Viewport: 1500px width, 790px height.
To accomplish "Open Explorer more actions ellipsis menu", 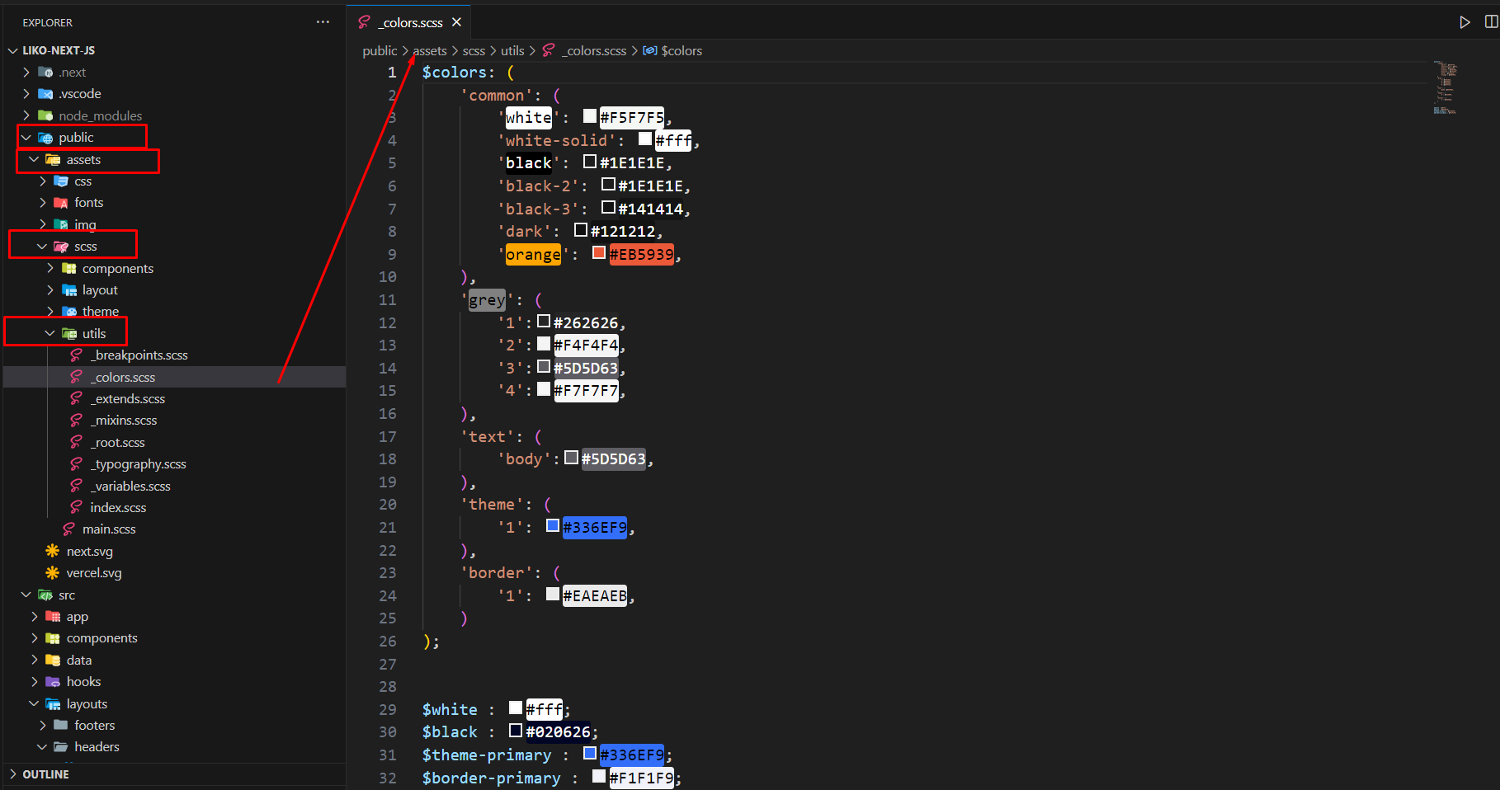I will (x=323, y=22).
